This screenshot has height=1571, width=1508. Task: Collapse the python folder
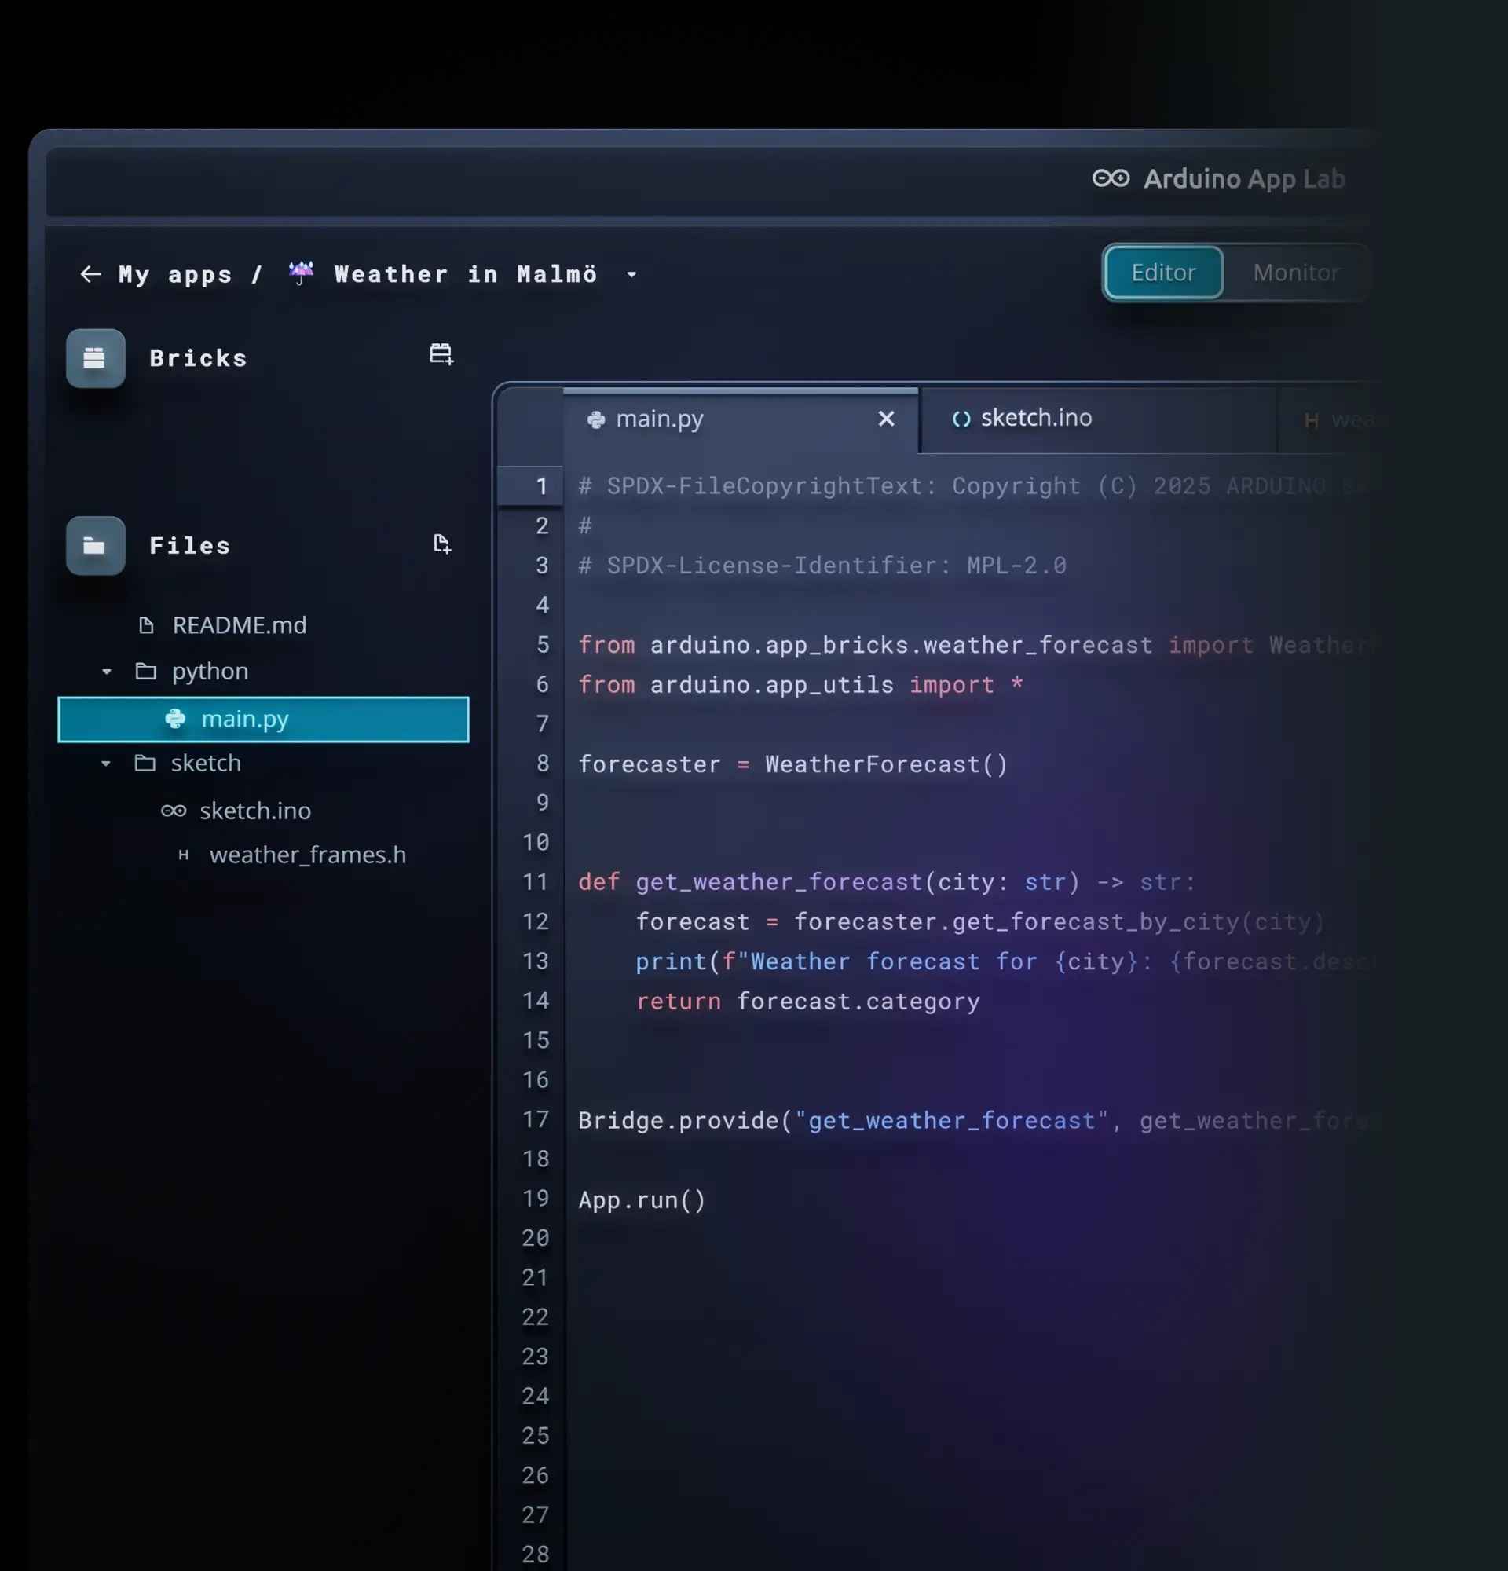coord(107,672)
